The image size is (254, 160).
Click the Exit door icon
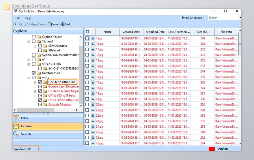(63, 24)
